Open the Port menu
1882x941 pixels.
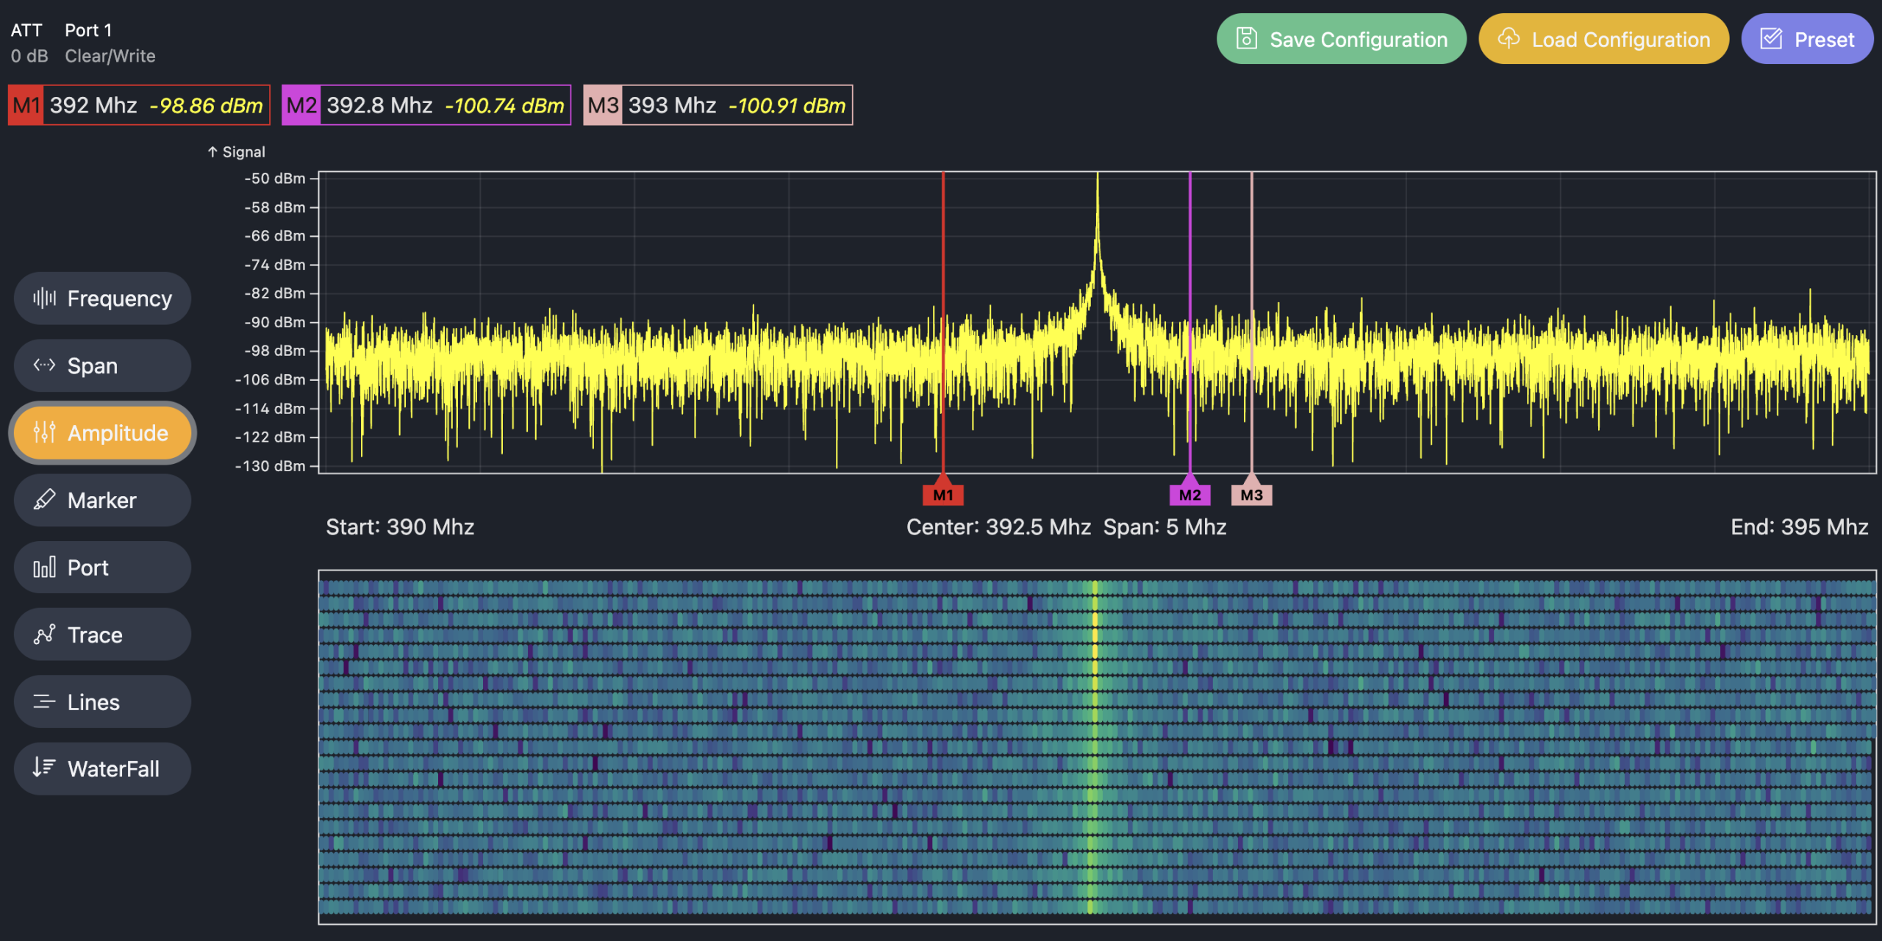tap(102, 568)
